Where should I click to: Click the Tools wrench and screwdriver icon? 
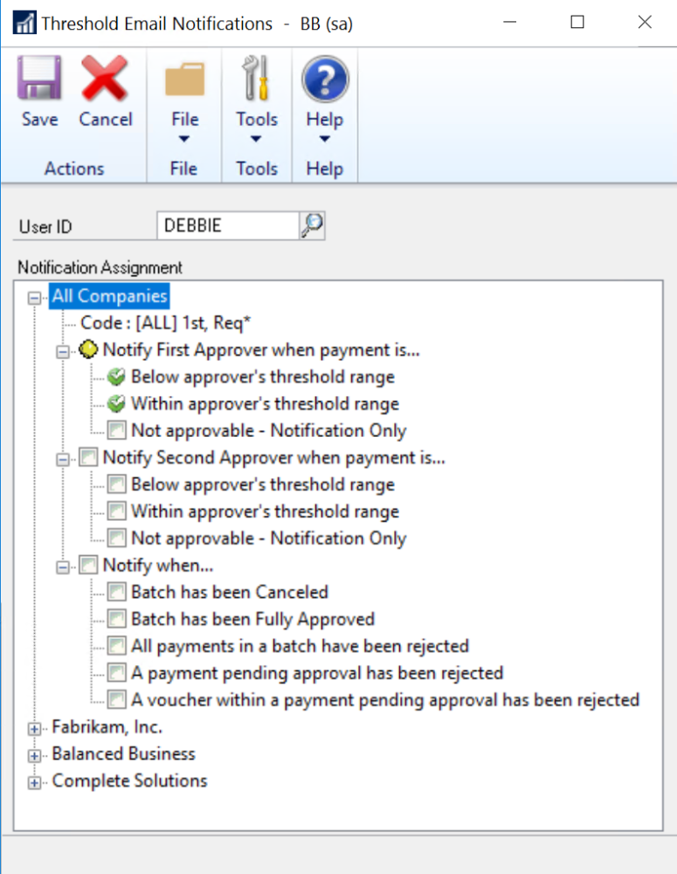(256, 78)
